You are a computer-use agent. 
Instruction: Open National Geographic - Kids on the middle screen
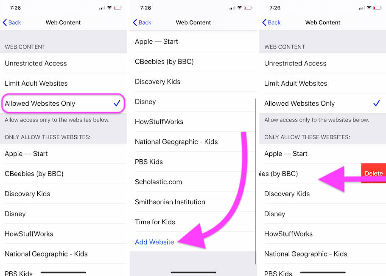click(193, 142)
